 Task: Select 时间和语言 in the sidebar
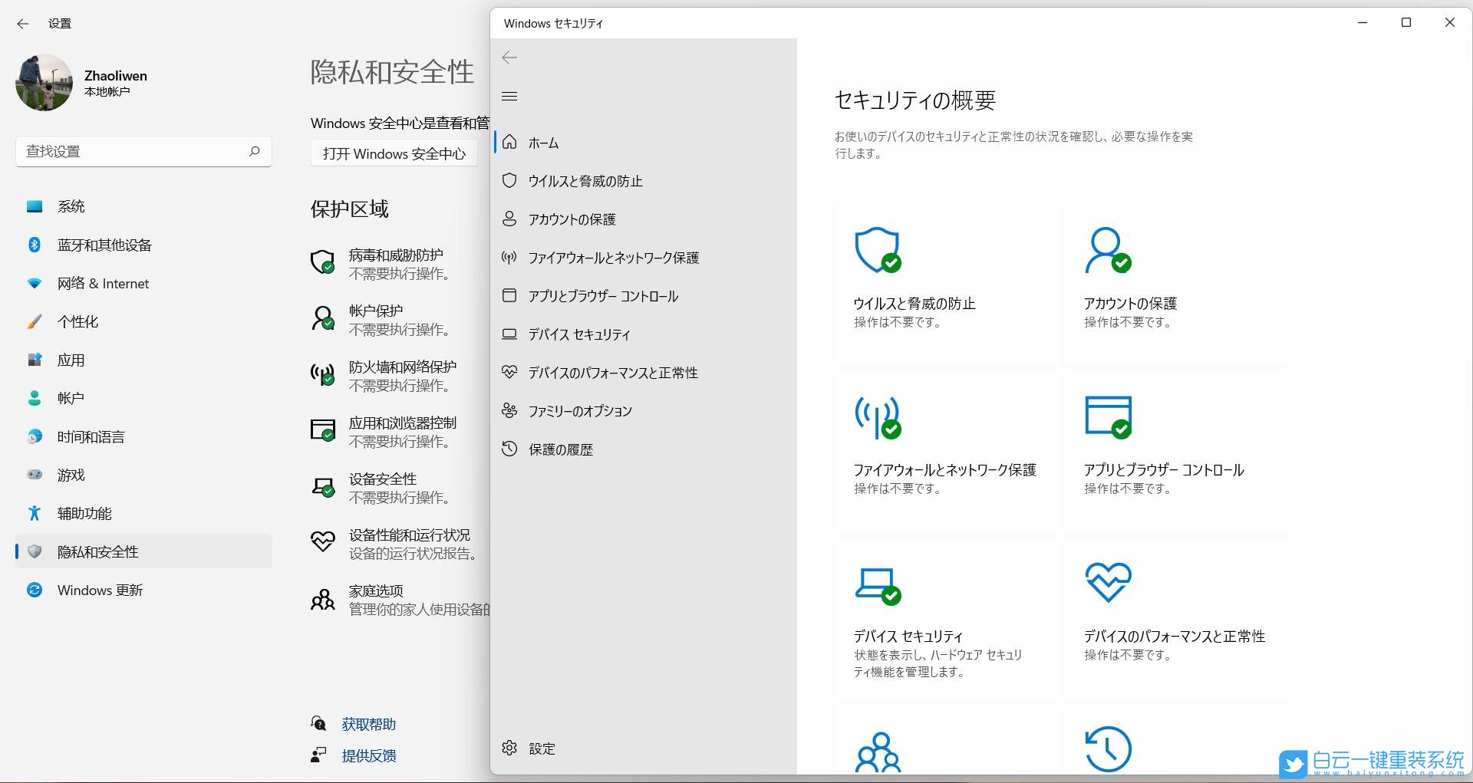click(90, 436)
